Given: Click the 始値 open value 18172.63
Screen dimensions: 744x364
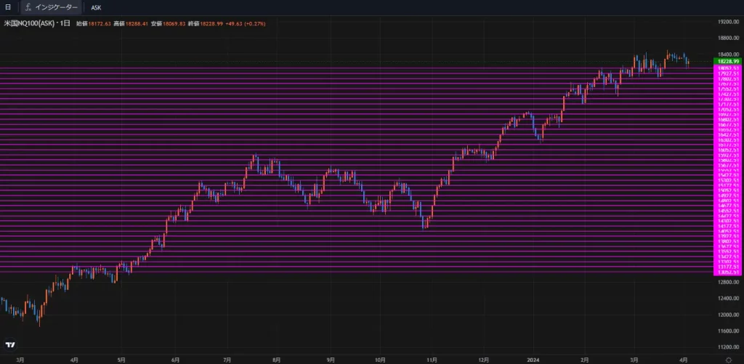Looking at the screenshot, I should click(100, 24).
